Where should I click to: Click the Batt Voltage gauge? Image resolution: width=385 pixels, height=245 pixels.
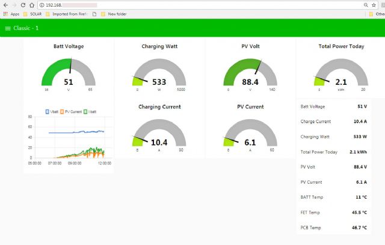[x=69, y=73]
